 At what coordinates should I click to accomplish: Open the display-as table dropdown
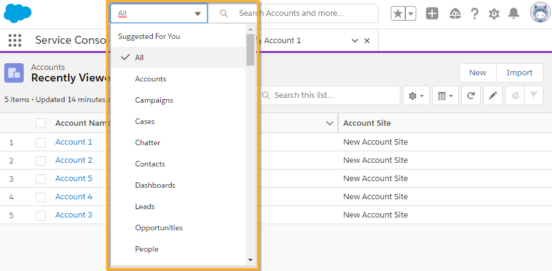point(445,95)
